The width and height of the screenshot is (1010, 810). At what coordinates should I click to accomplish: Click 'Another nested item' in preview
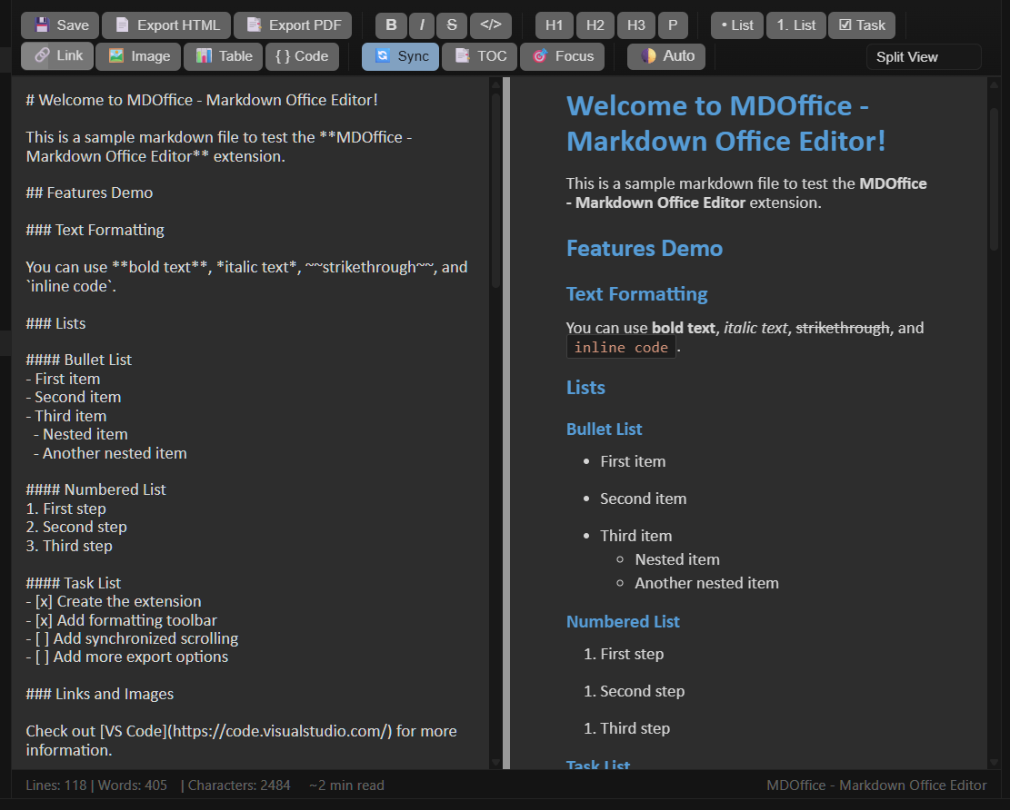[x=706, y=583]
